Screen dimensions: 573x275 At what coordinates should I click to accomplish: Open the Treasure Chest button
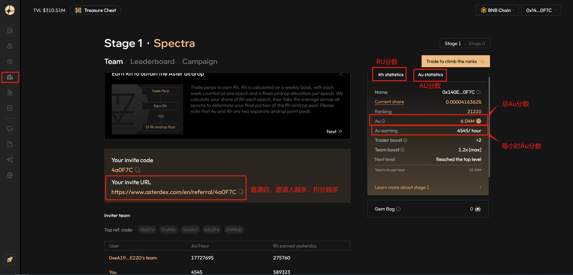(x=96, y=10)
